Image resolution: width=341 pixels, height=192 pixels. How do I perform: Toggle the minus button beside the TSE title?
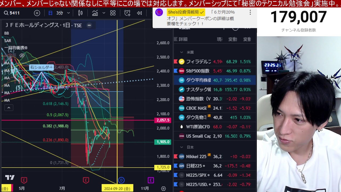[x=89, y=25]
